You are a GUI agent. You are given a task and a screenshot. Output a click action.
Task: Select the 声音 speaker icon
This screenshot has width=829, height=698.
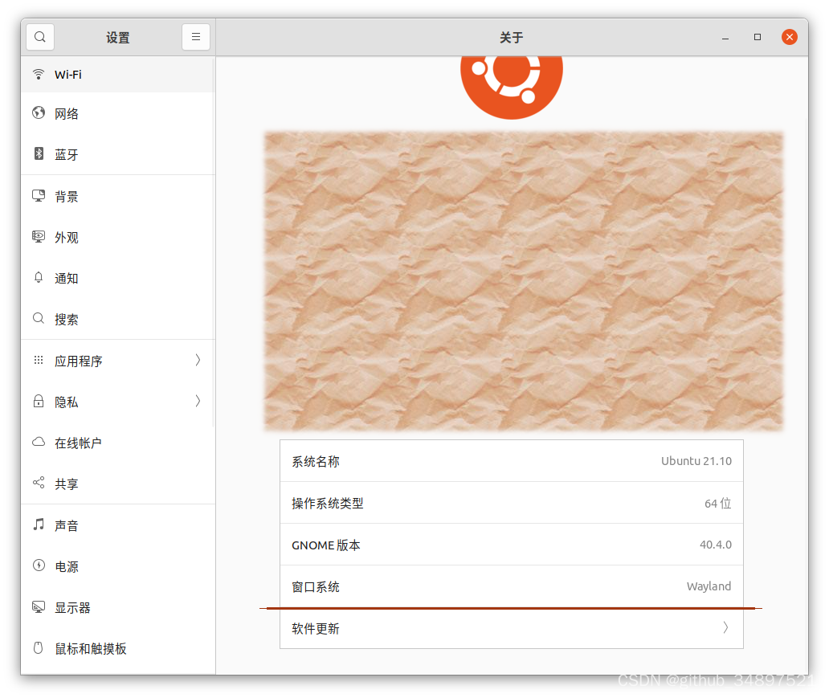pos(39,525)
